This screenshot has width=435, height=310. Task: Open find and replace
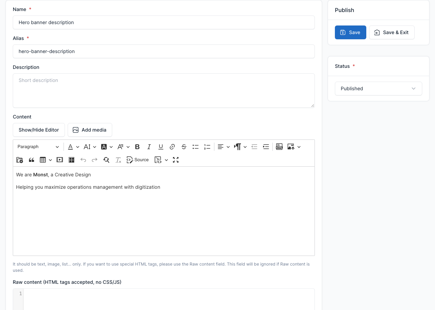[x=106, y=160]
